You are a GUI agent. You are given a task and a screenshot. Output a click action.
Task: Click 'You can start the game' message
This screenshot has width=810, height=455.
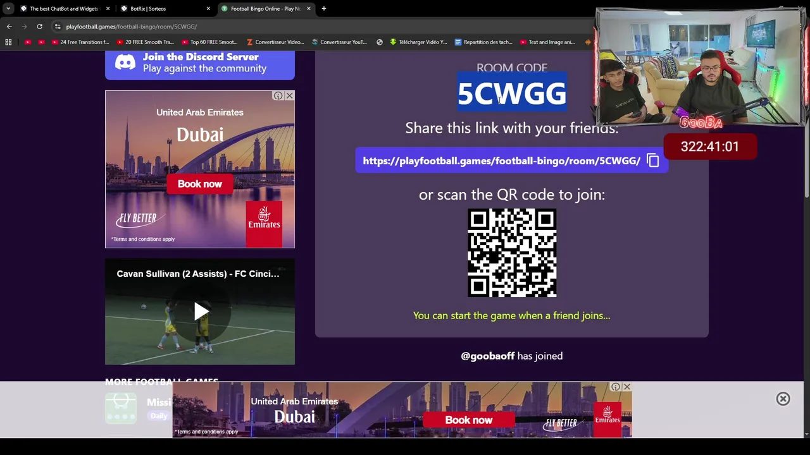[x=511, y=315]
